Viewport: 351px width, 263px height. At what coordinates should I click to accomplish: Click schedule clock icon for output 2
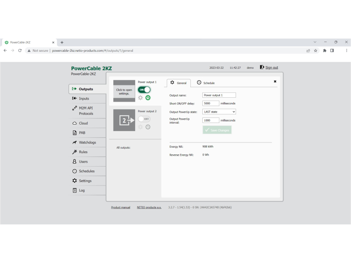[x=148, y=127]
